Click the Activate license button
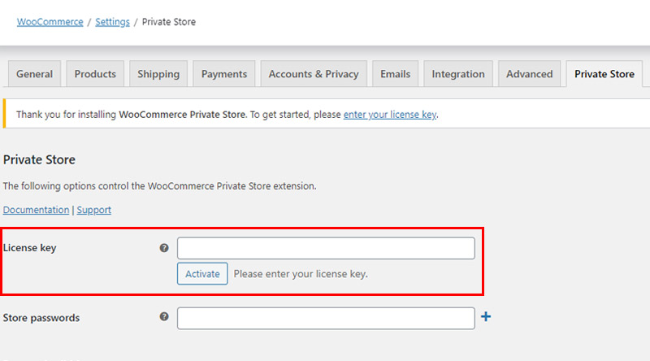Image resolution: width=650 pixels, height=361 pixels. coord(202,274)
